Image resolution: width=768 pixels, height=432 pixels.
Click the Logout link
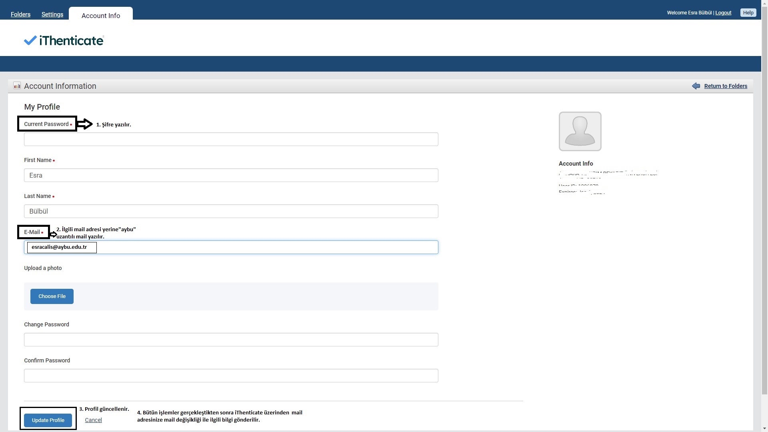pos(723,13)
